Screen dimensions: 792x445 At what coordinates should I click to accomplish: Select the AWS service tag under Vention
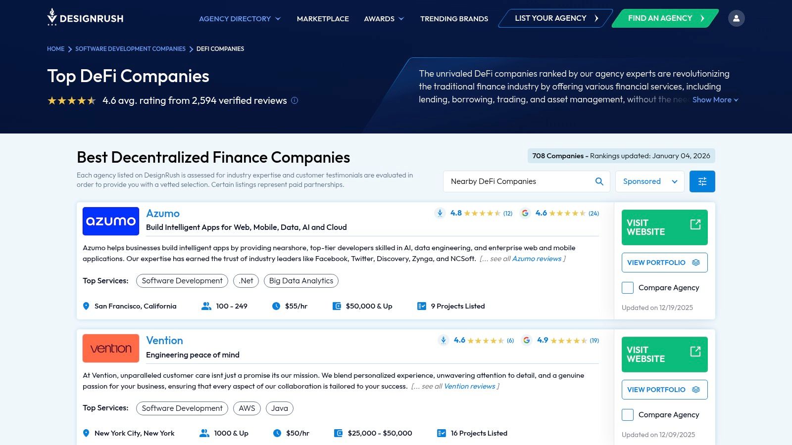[247, 408]
